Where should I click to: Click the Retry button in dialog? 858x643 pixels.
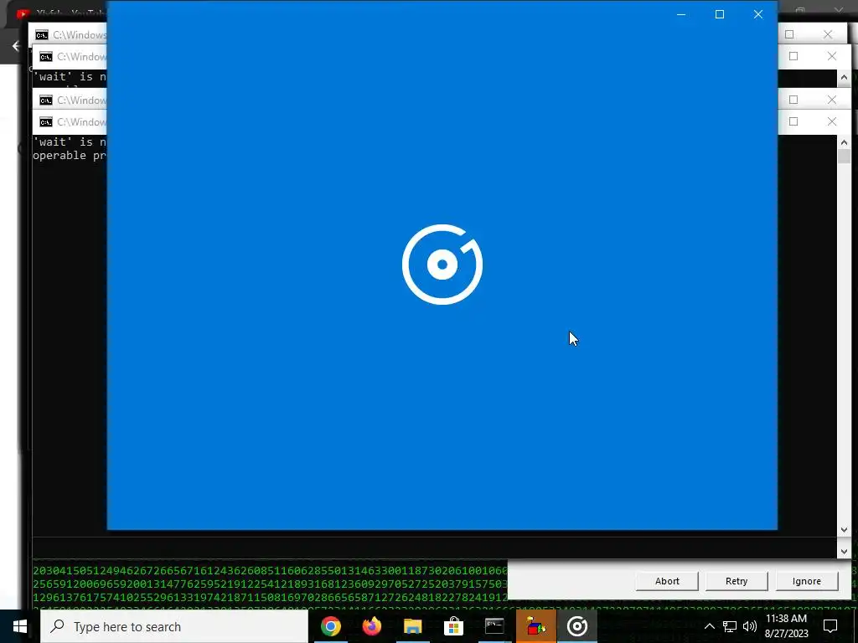pos(737,581)
